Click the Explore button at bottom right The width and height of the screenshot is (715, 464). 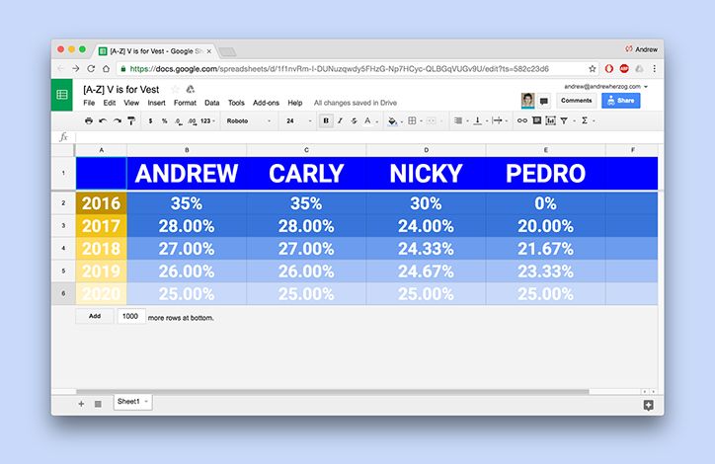pyautogui.click(x=648, y=405)
